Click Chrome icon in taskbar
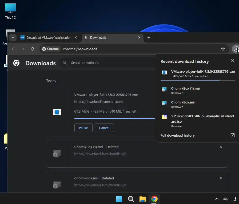 coord(154,199)
